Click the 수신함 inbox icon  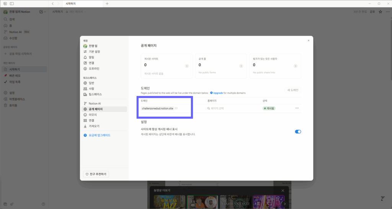[5, 38]
